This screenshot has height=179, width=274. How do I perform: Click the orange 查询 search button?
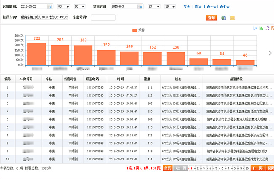(x=211, y=18)
